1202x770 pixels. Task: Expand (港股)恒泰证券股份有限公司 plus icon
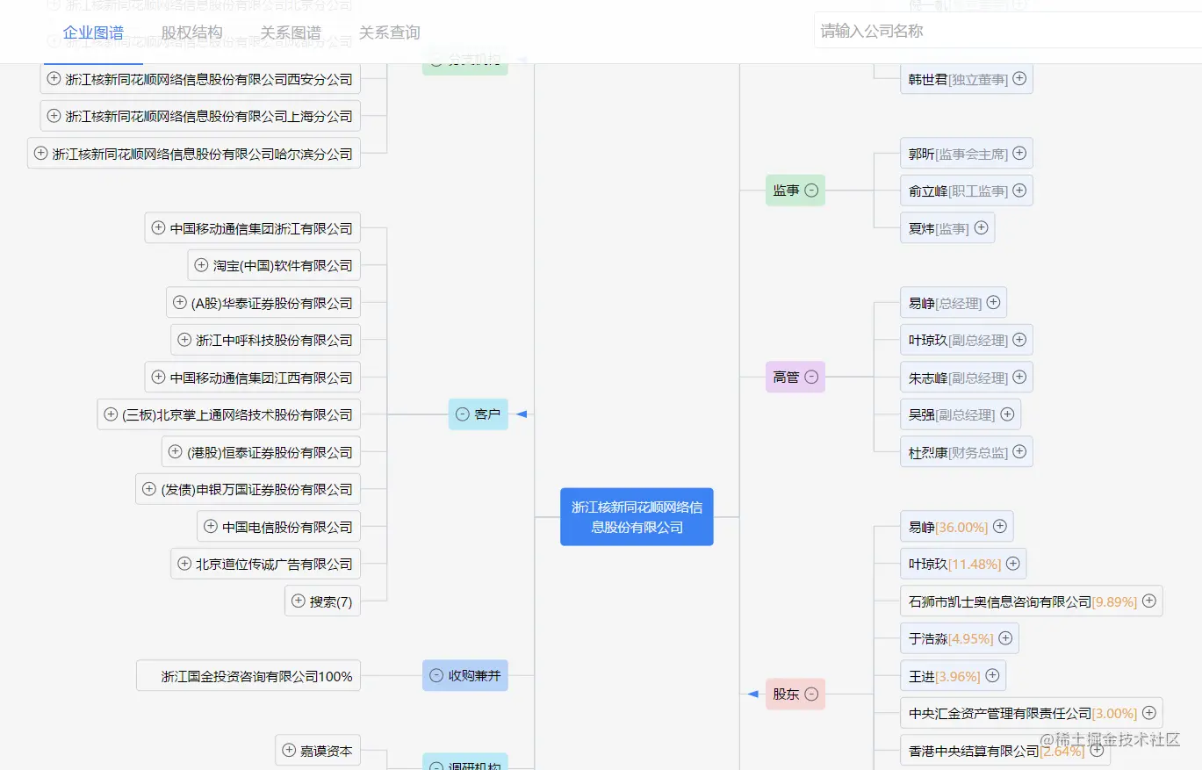175,451
